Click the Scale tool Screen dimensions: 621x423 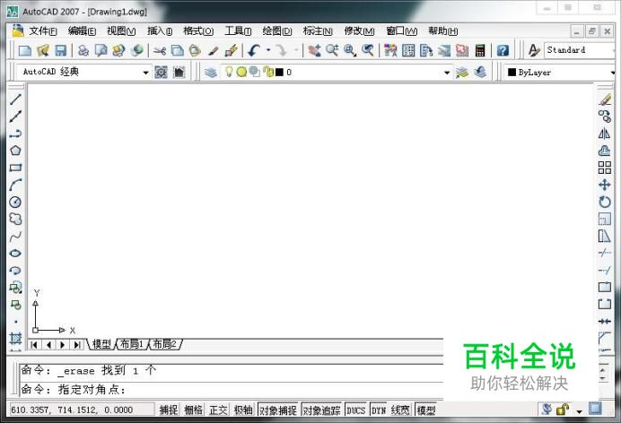[604, 219]
